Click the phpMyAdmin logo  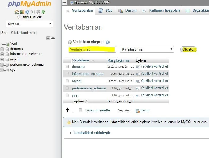pos(29,4)
